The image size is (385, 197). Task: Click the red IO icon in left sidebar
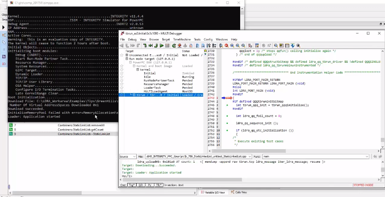coord(4,64)
